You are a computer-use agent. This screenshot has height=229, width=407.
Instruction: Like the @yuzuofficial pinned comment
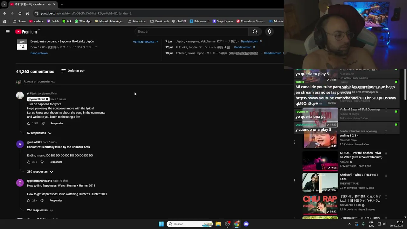[x=29, y=123]
